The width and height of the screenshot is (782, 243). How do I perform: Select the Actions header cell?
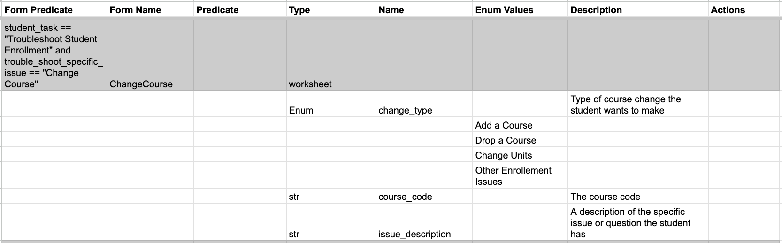click(x=728, y=10)
